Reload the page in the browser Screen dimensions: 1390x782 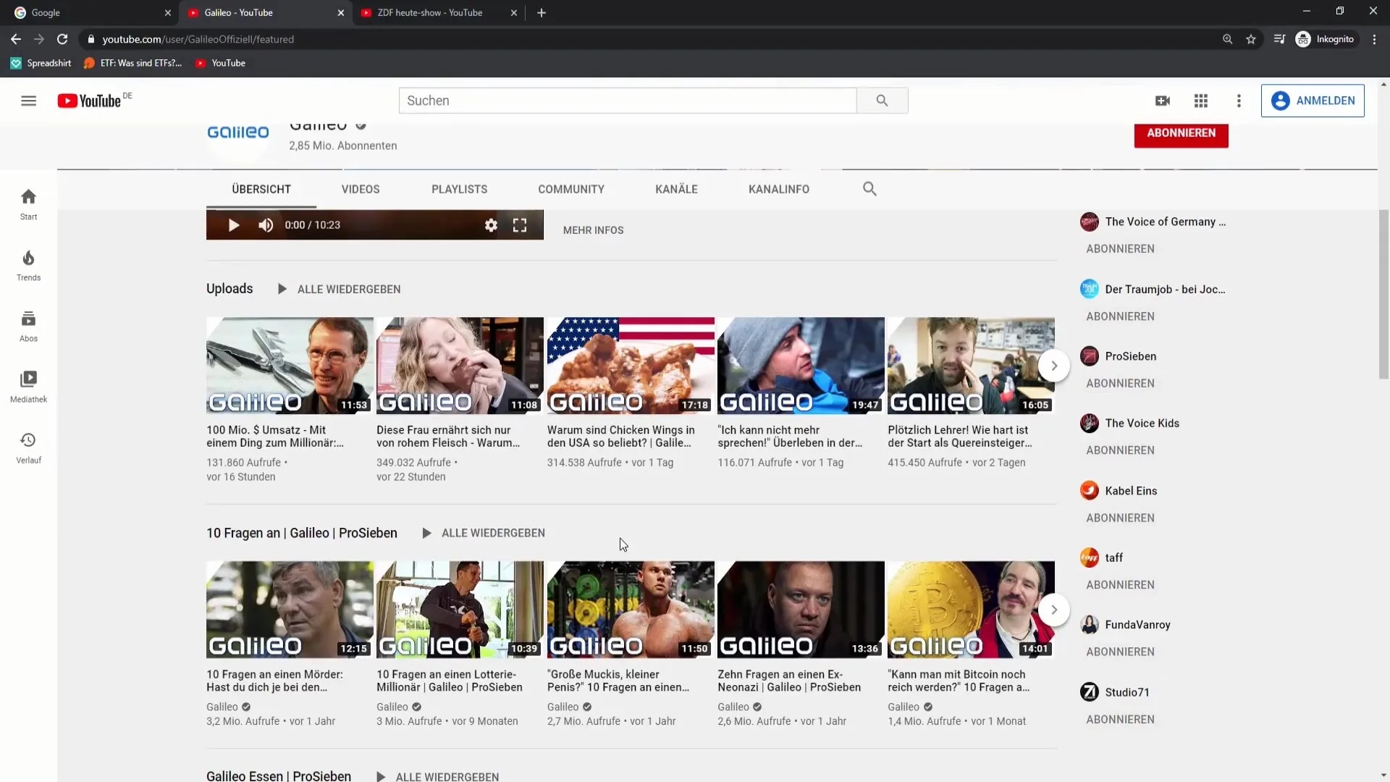pyautogui.click(x=62, y=39)
